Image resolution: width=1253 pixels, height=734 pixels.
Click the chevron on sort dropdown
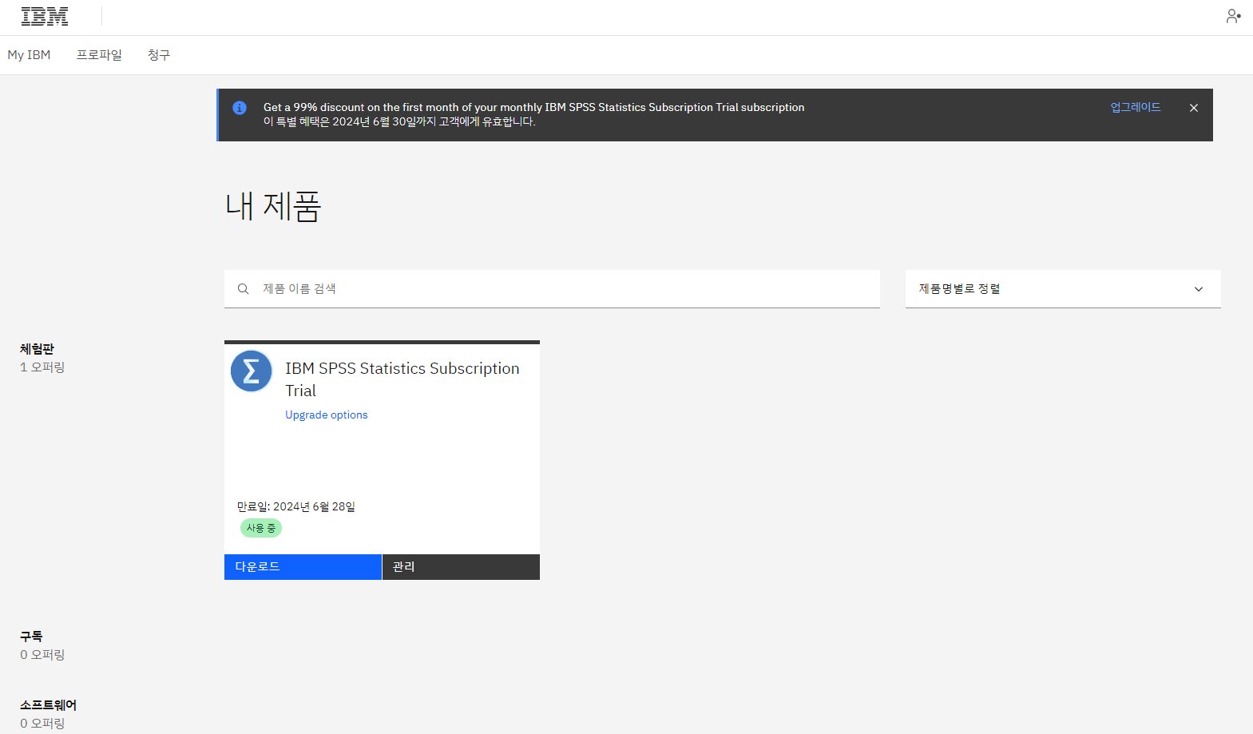[1199, 289]
